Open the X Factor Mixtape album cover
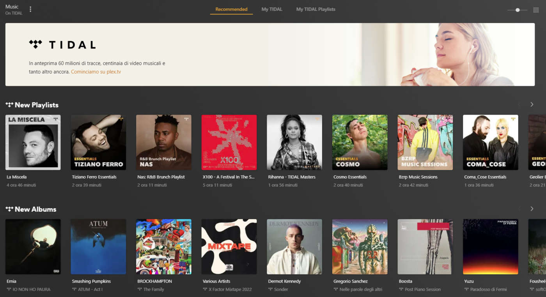Screen dimensions: 546x297 229,247
